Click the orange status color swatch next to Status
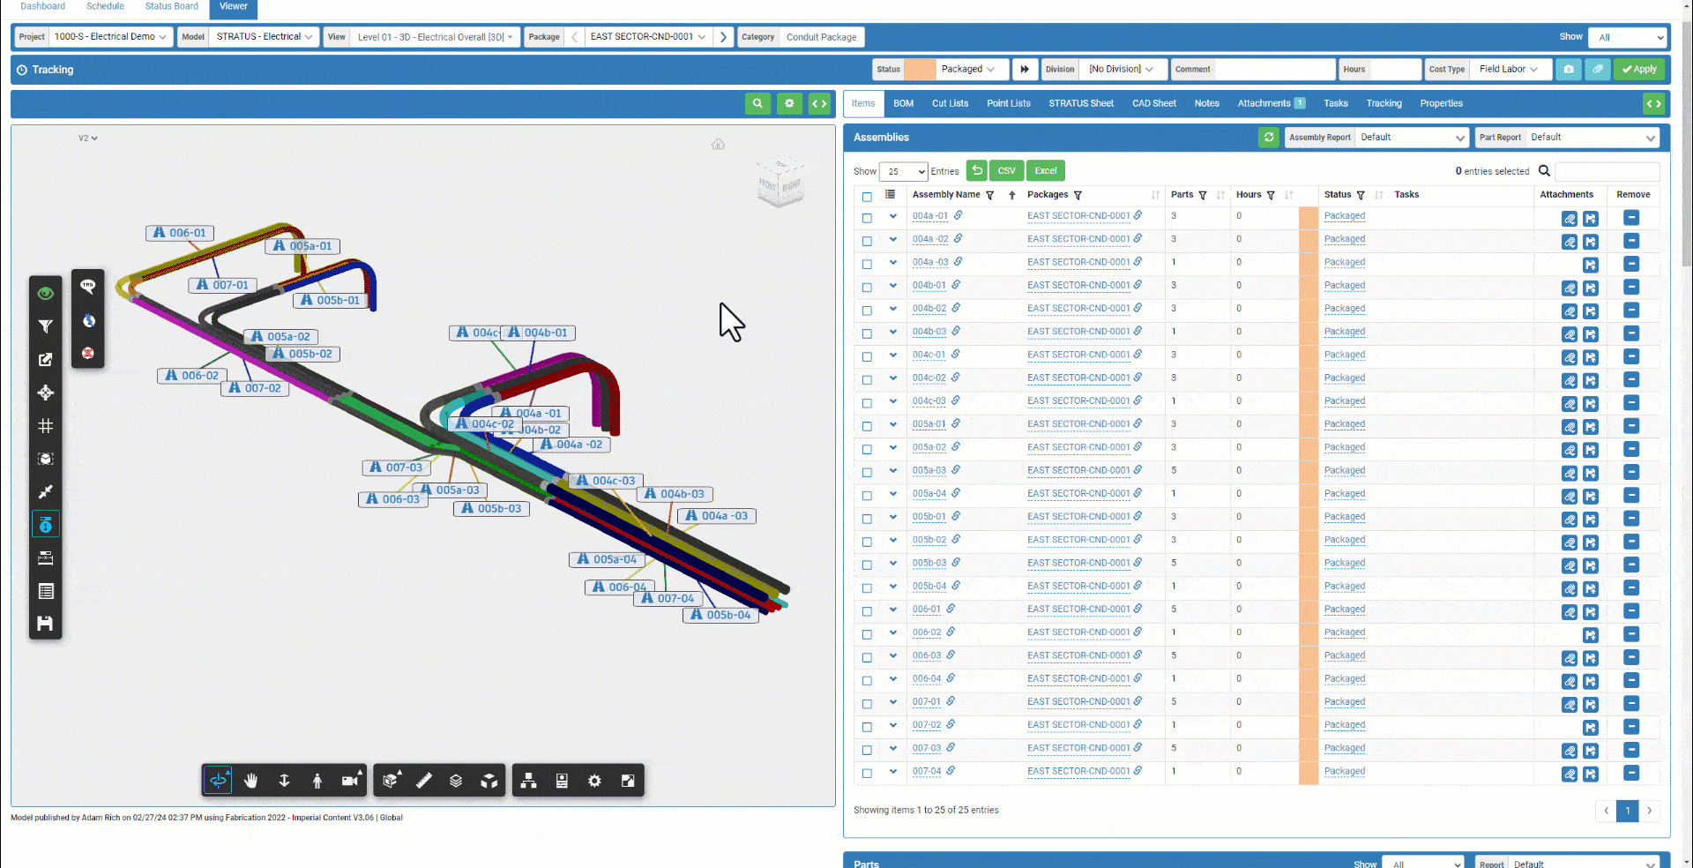1693x868 pixels. (919, 69)
